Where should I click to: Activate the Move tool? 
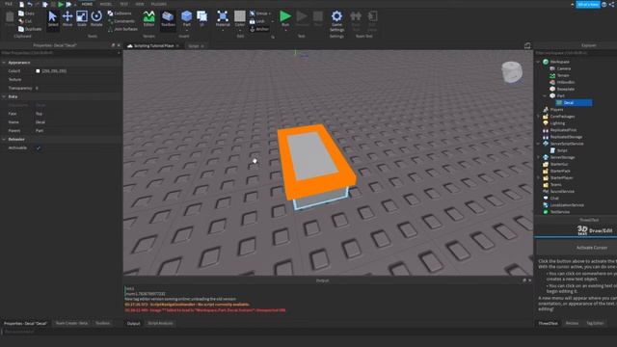click(x=67, y=18)
